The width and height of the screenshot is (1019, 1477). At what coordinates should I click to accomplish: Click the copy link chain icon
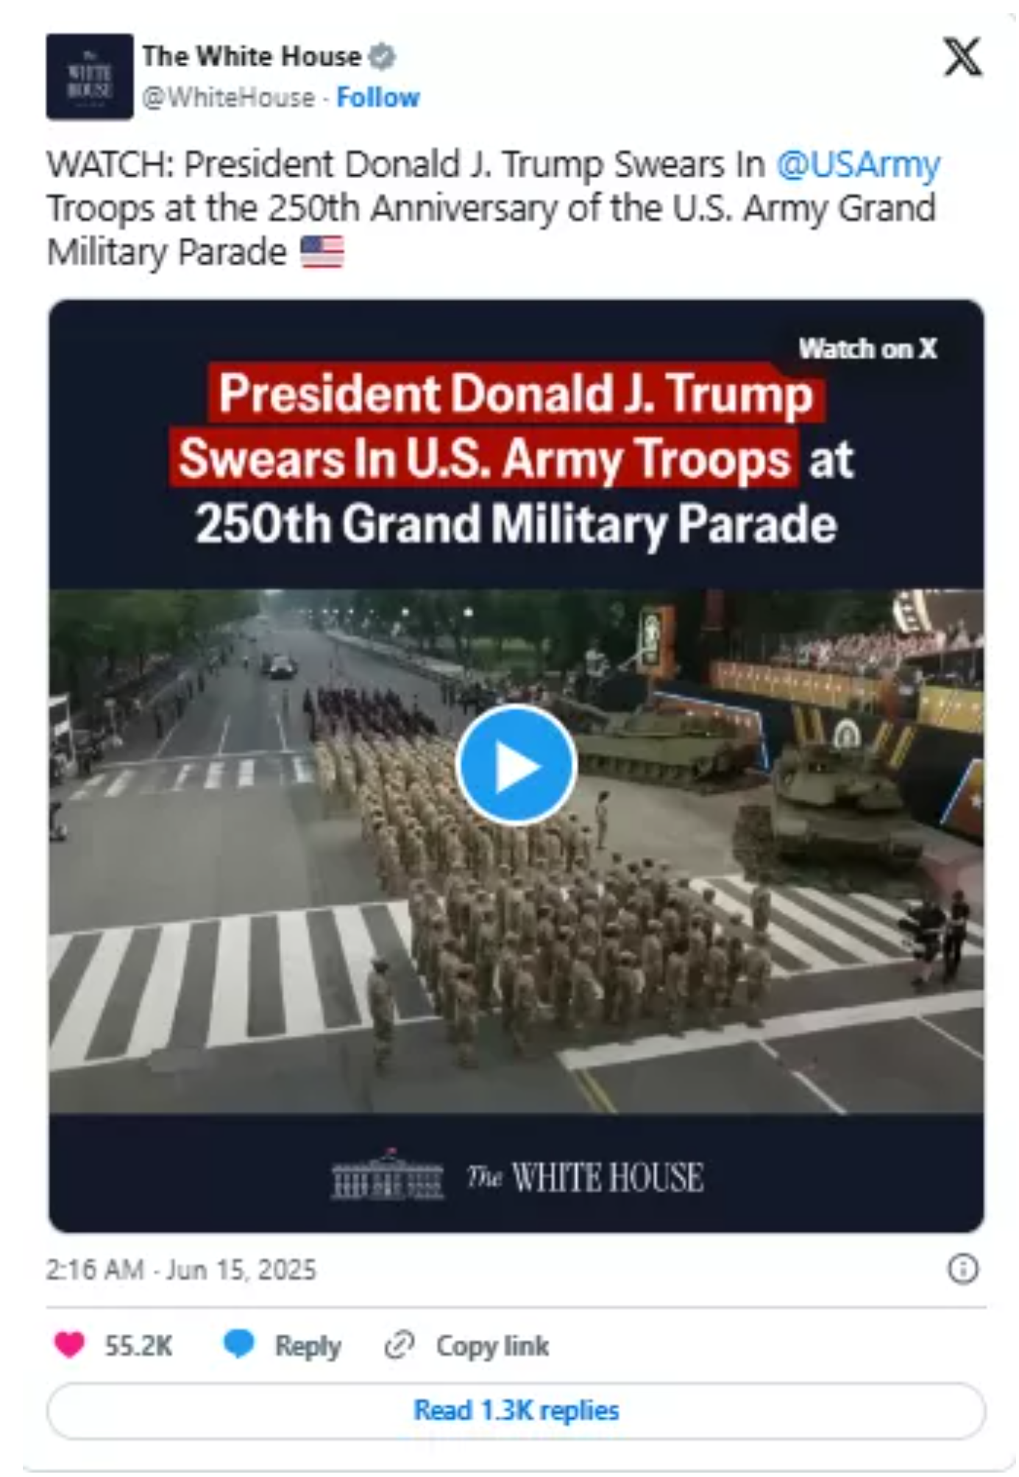coord(400,1345)
